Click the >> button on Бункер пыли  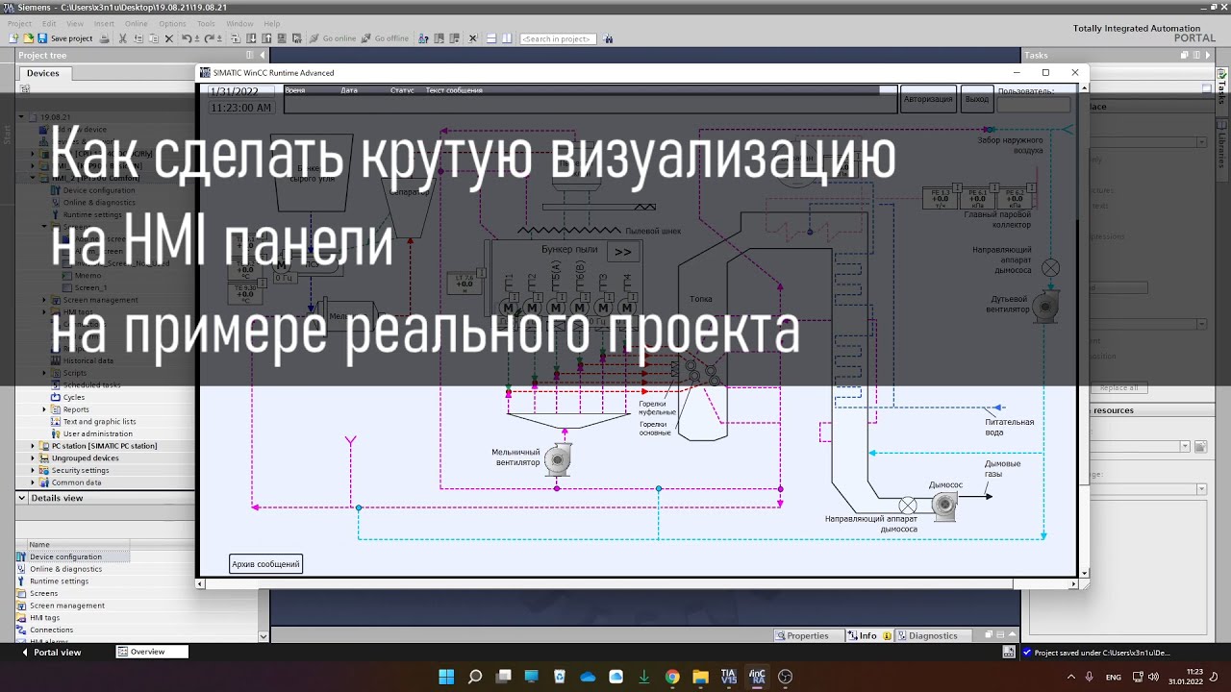point(623,252)
